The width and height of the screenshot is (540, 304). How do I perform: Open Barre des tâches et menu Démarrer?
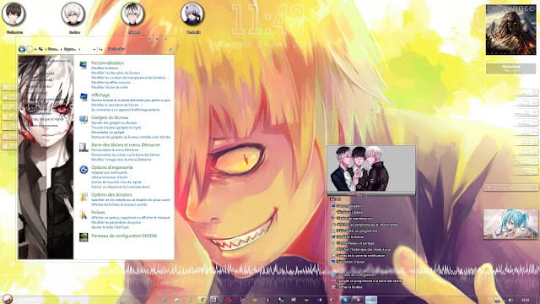(126, 144)
